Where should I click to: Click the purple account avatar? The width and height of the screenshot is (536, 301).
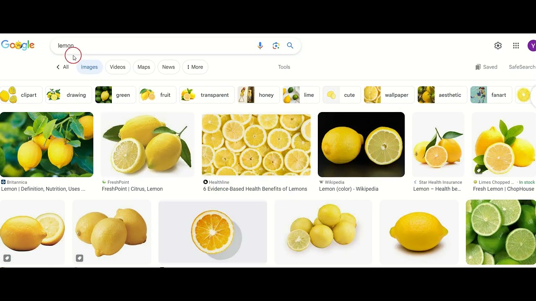pos(532,46)
